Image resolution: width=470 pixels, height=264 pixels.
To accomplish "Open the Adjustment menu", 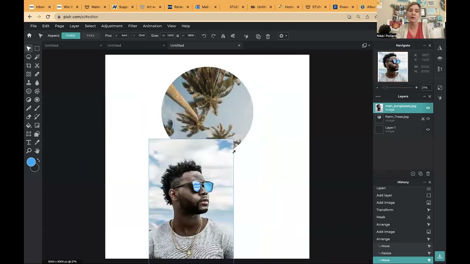I will point(112,26).
